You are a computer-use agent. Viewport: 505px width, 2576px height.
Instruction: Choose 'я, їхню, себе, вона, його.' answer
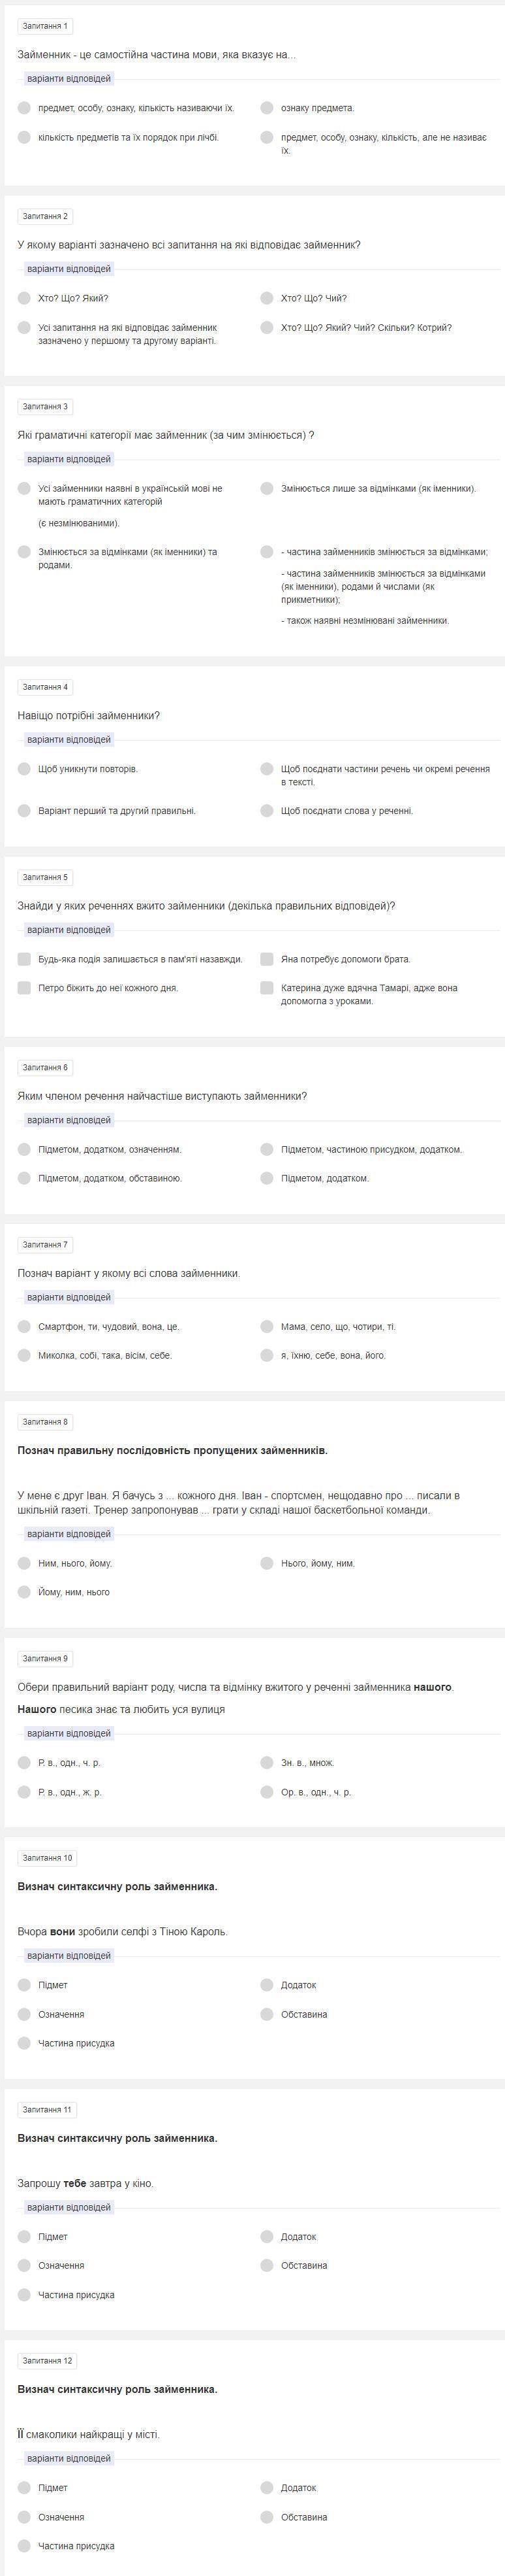pyautogui.click(x=266, y=1355)
